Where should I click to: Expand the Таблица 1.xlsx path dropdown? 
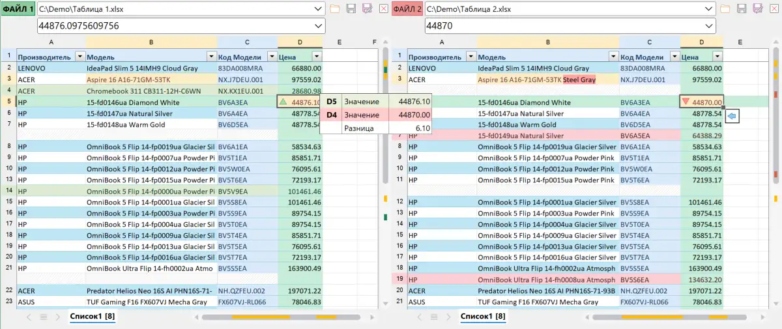[317, 8]
